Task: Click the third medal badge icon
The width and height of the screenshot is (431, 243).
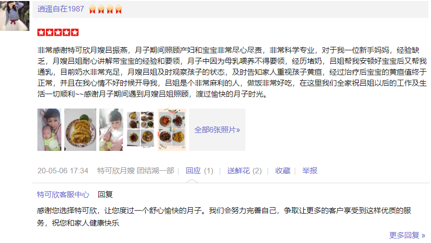Action: point(110,9)
